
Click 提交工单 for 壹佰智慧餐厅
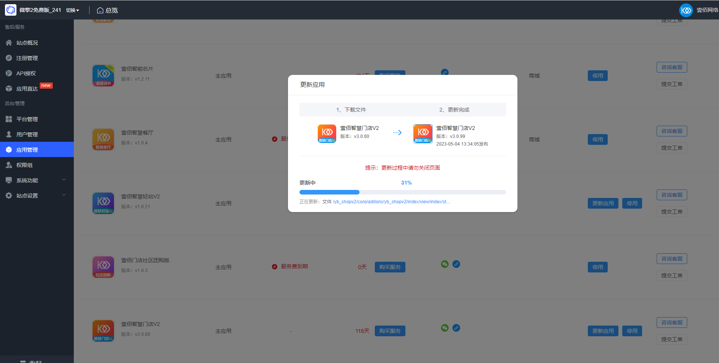[672, 148]
